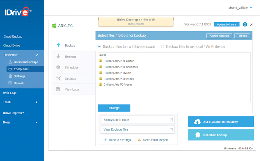Click the Settings wrench icon in panel
This screenshot has height=161, width=260.
[58, 78]
